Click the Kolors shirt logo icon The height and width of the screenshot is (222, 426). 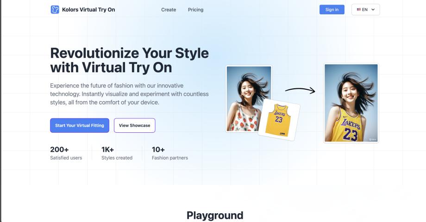point(55,9)
